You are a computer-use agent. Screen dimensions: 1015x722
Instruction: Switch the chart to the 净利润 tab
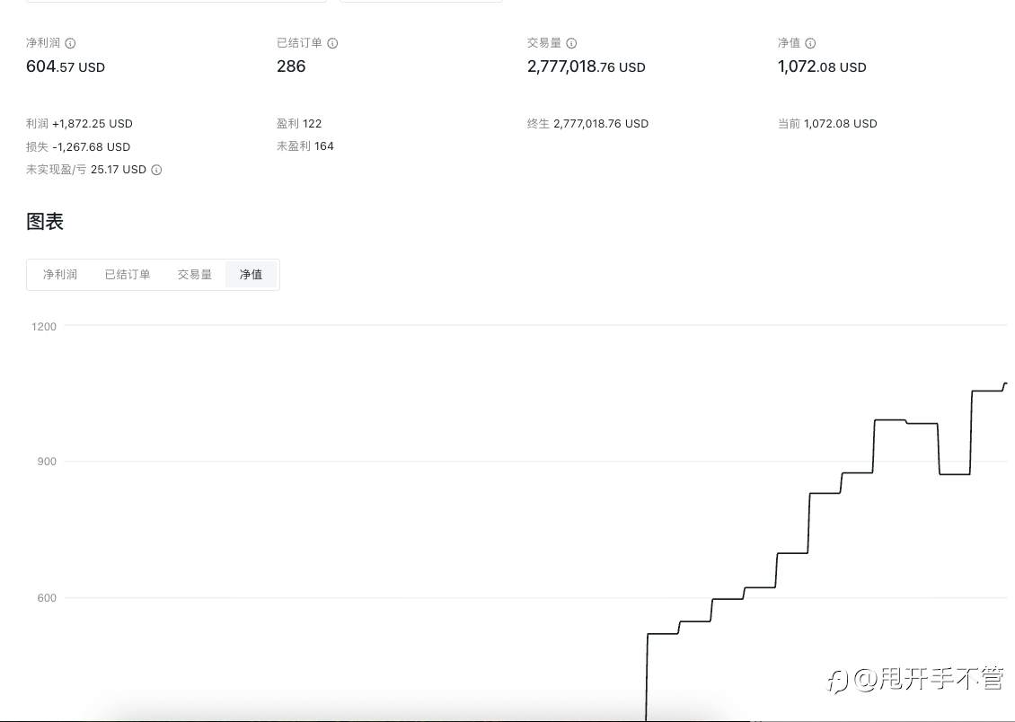[60, 275]
